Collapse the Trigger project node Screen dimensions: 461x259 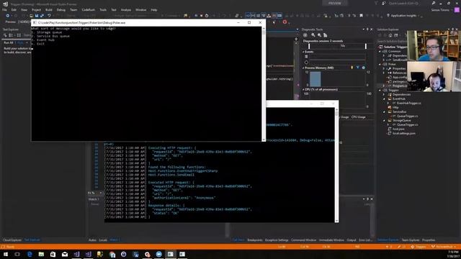pos(380,90)
